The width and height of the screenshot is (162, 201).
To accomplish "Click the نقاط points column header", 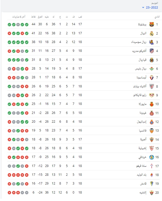I will click(x=34, y=17).
